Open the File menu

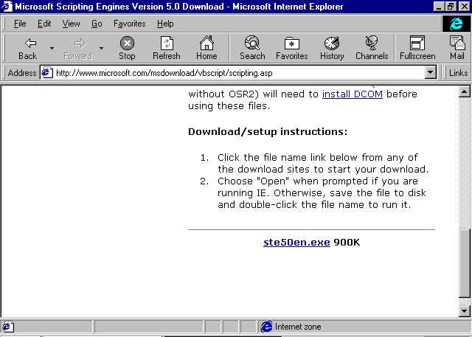(20, 24)
